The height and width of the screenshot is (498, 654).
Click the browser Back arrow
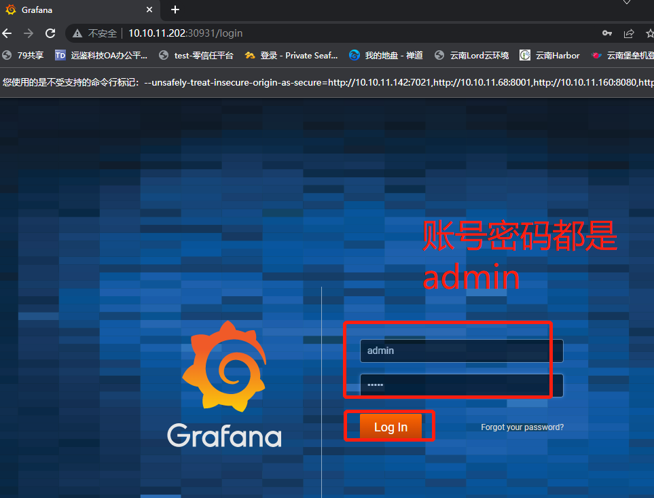click(x=7, y=33)
